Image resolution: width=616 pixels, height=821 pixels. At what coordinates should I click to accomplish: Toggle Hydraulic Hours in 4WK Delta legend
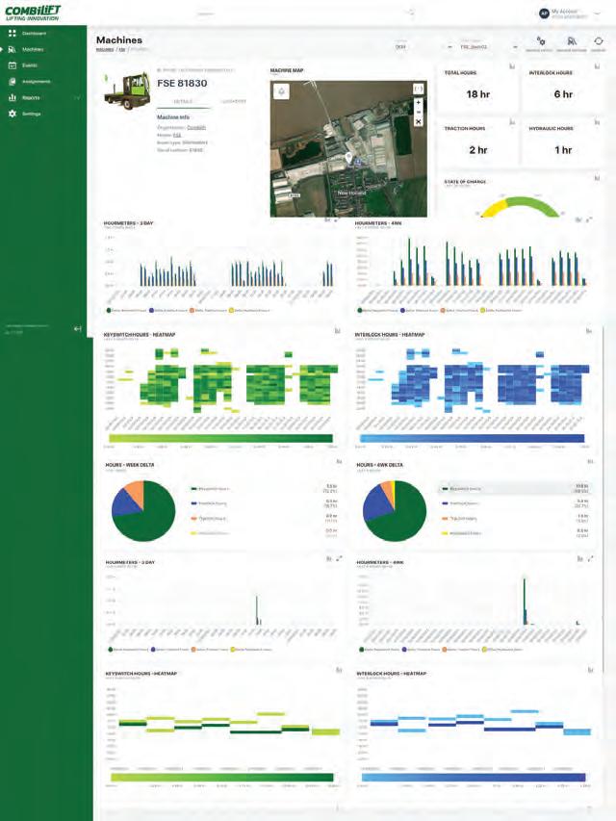click(461, 533)
